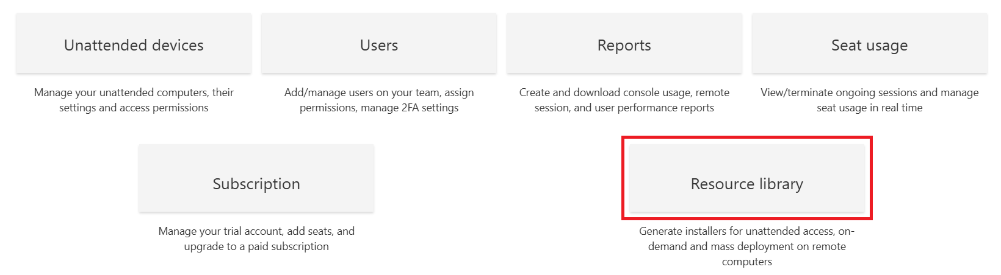Click 'Manage your trial account, add seats' line

(x=256, y=231)
